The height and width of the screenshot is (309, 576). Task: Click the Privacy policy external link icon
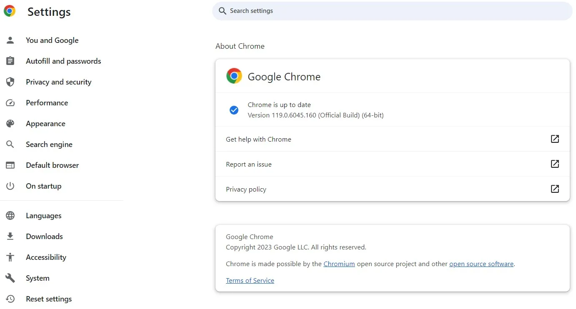point(555,189)
